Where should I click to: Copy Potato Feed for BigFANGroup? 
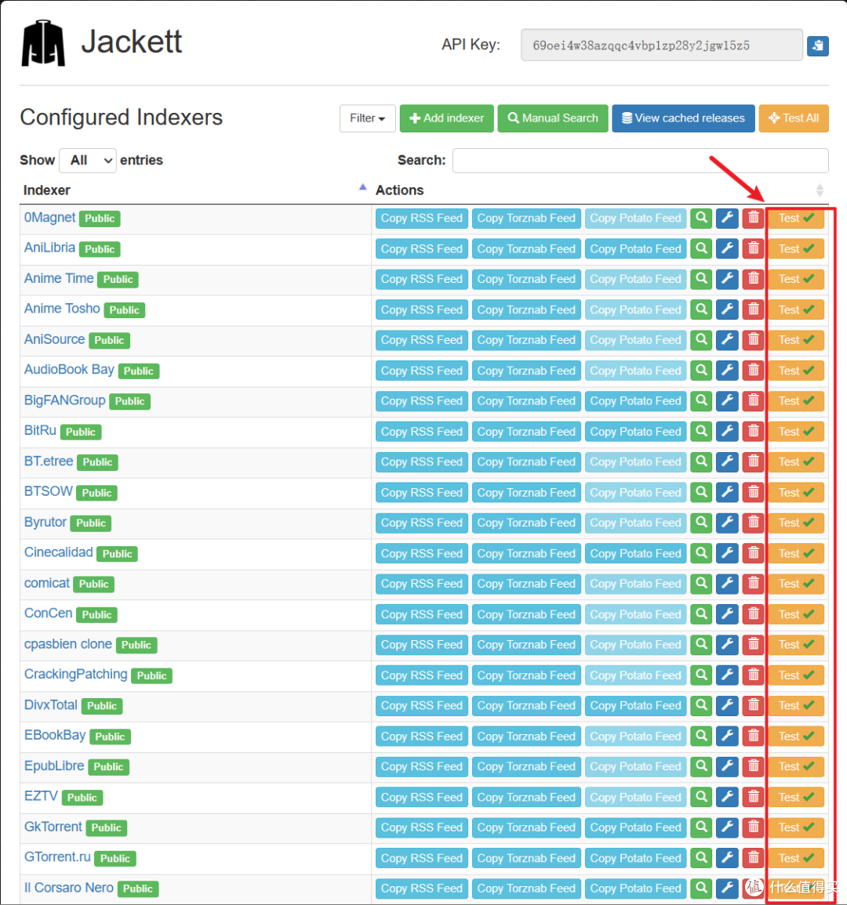point(635,400)
